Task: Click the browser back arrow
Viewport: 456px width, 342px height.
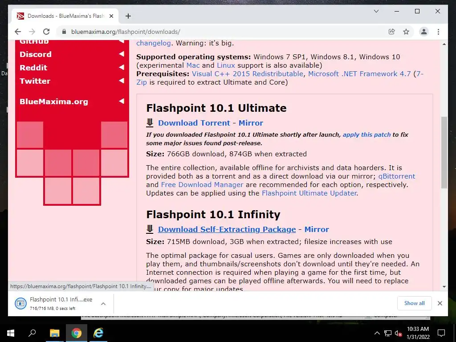Action: (x=18, y=32)
